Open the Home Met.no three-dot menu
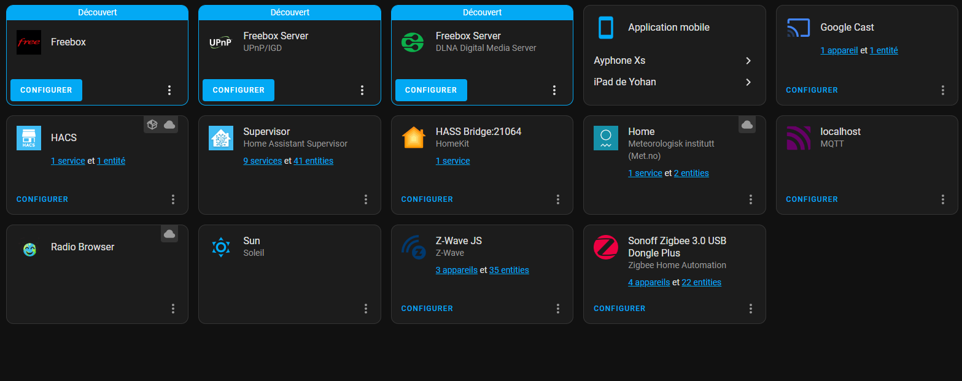The image size is (962, 381). click(x=751, y=199)
